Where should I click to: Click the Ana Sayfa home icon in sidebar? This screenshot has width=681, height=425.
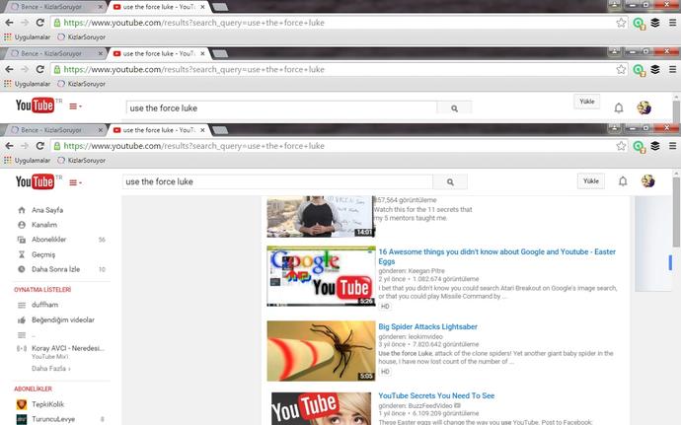pyautogui.click(x=22, y=210)
